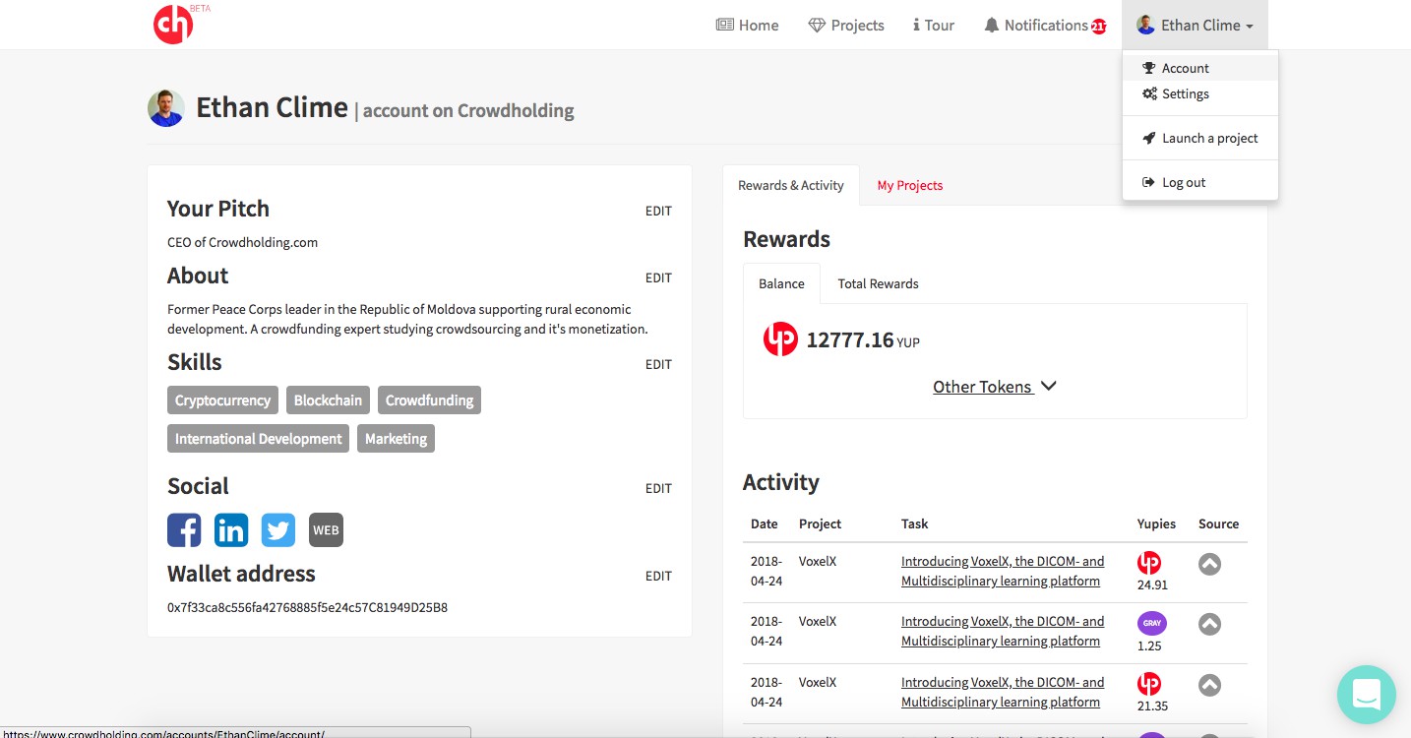Click the rocket icon for Launch a project
Screen dimensions: 1411x738
point(1148,138)
